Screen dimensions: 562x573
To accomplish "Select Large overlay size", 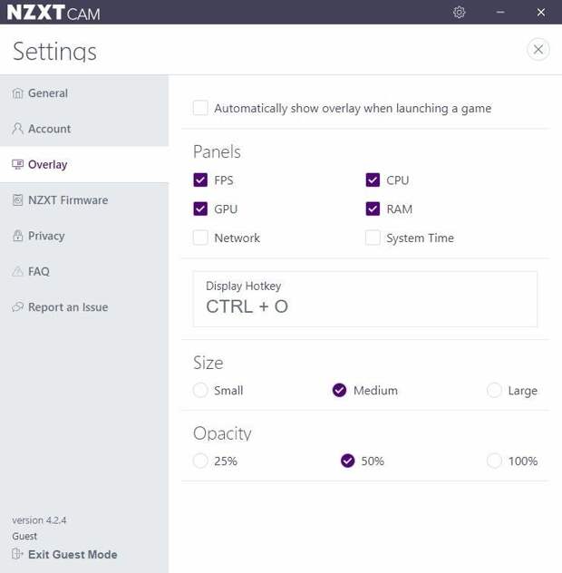I will tap(494, 390).
